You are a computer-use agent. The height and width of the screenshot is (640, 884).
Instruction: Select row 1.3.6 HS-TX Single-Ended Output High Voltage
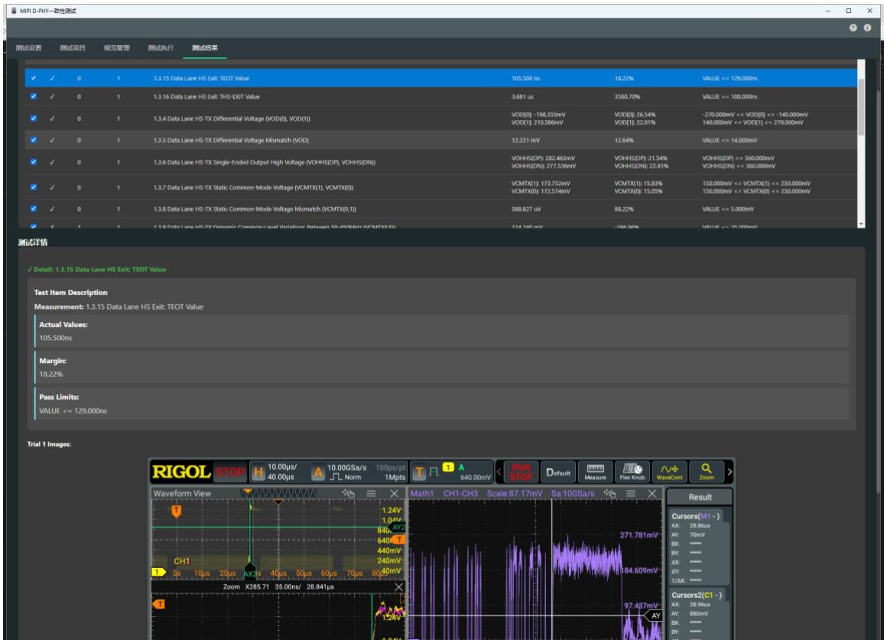point(441,162)
